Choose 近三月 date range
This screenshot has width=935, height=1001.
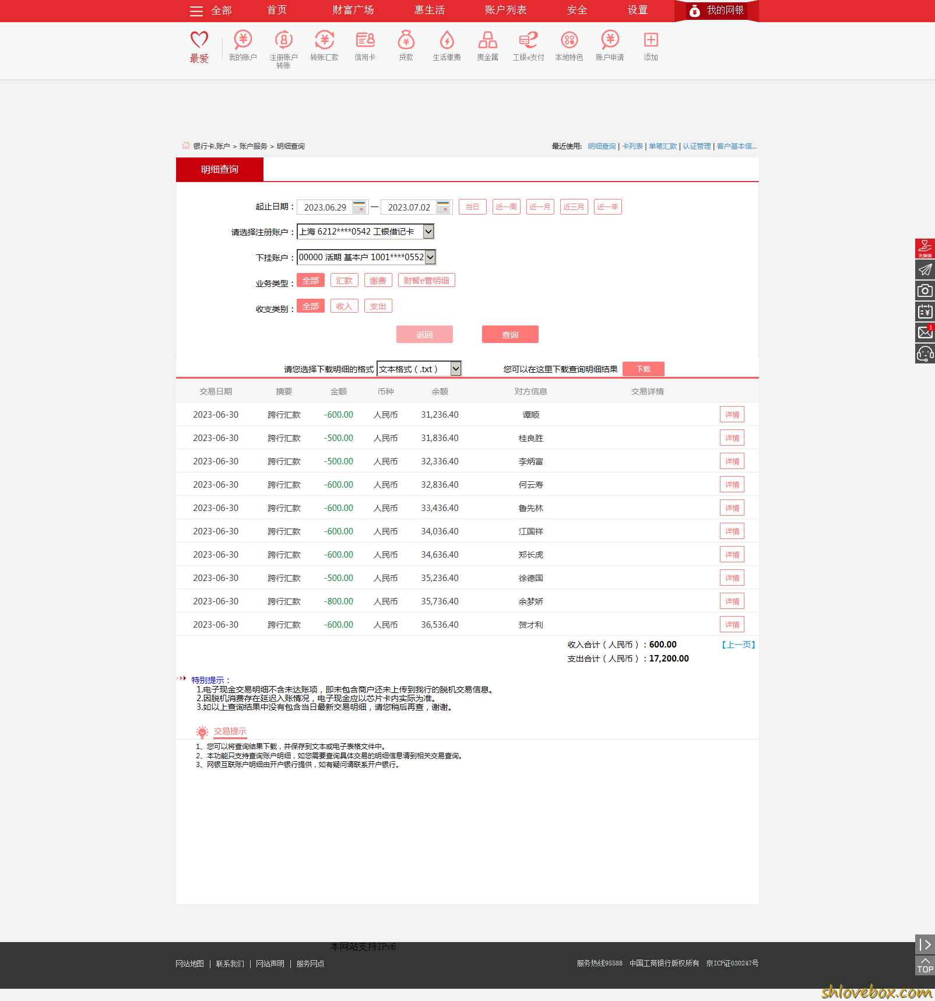point(574,207)
